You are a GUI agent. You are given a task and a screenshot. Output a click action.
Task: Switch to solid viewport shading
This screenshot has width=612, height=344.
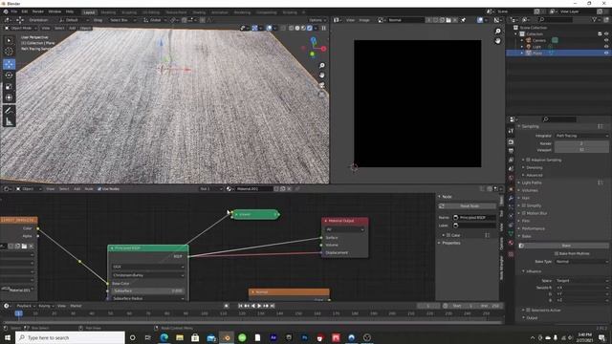297,28
